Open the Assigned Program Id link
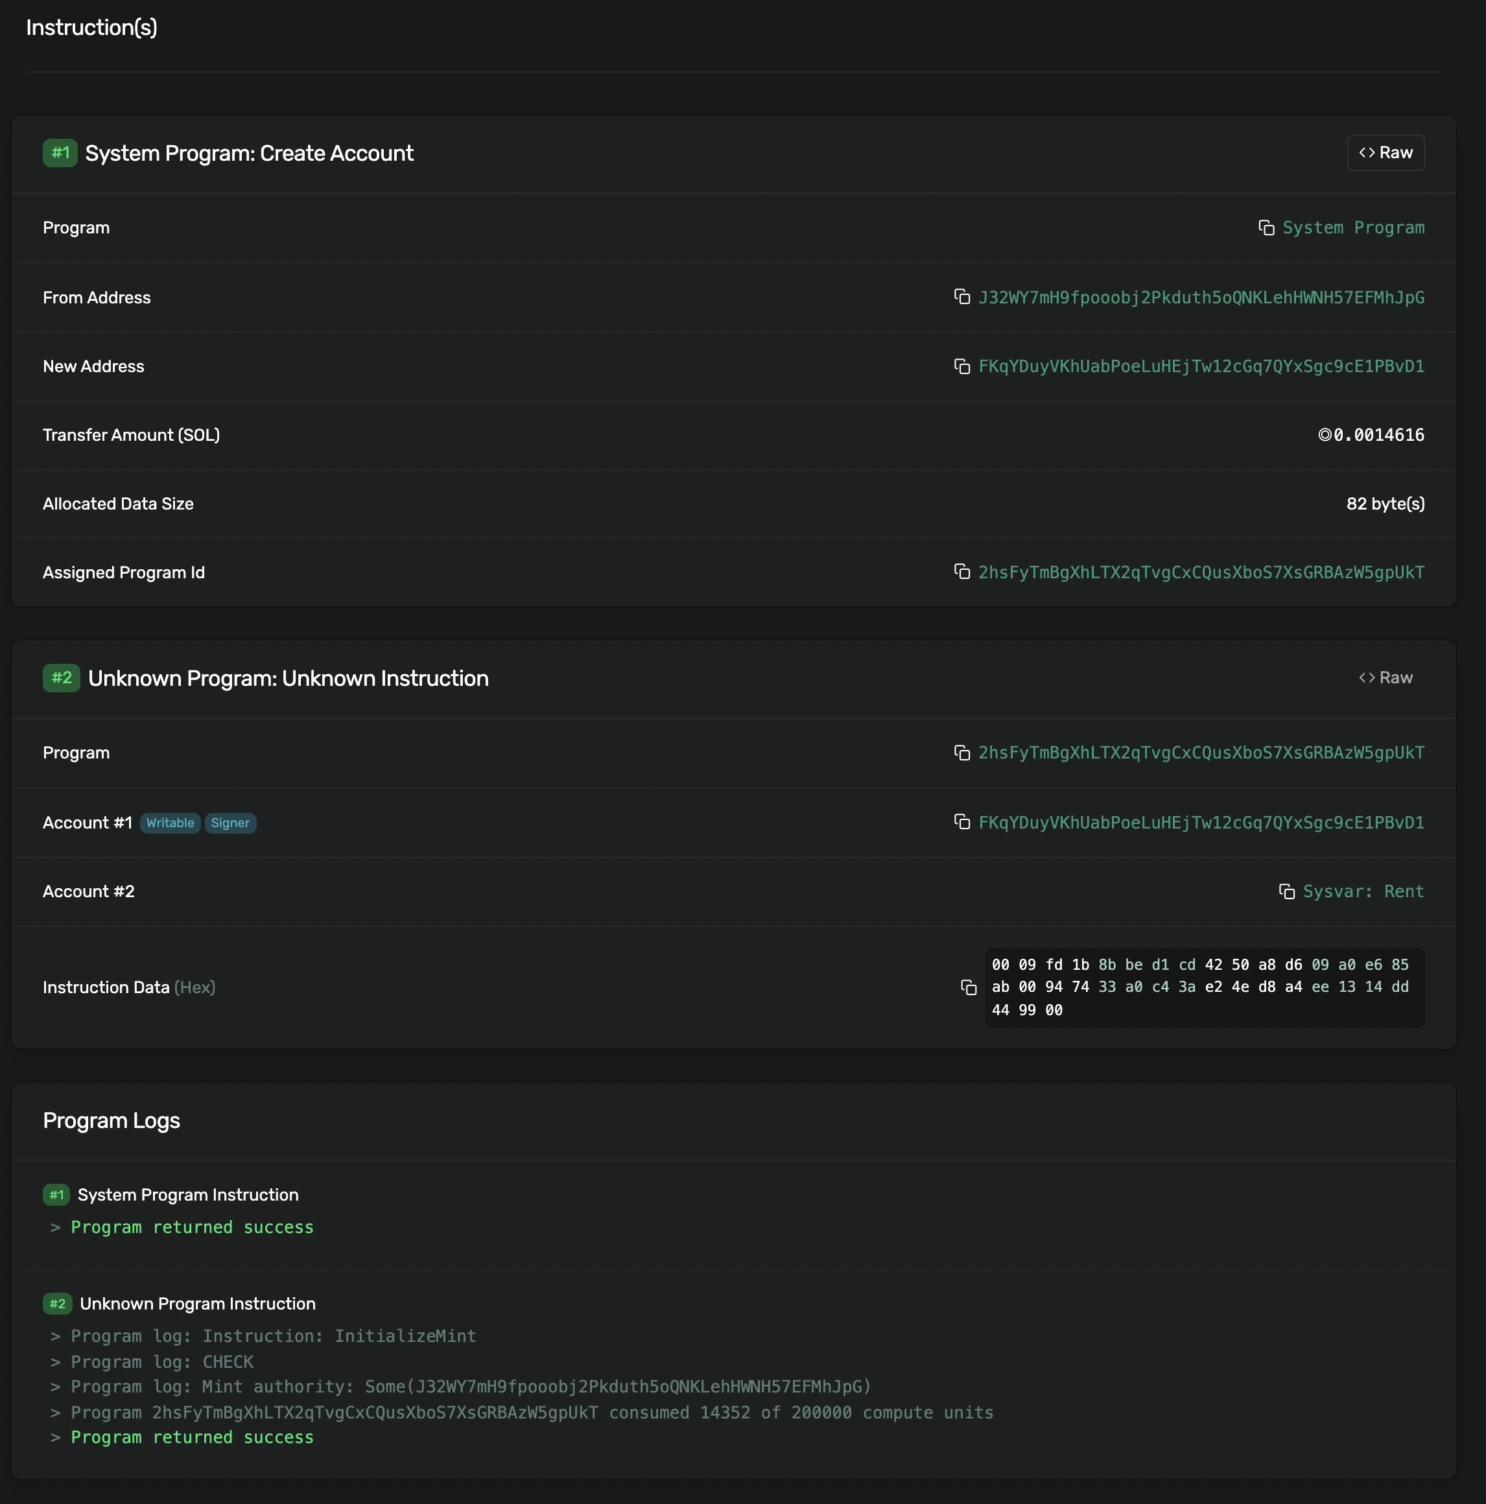 pyautogui.click(x=1201, y=572)
